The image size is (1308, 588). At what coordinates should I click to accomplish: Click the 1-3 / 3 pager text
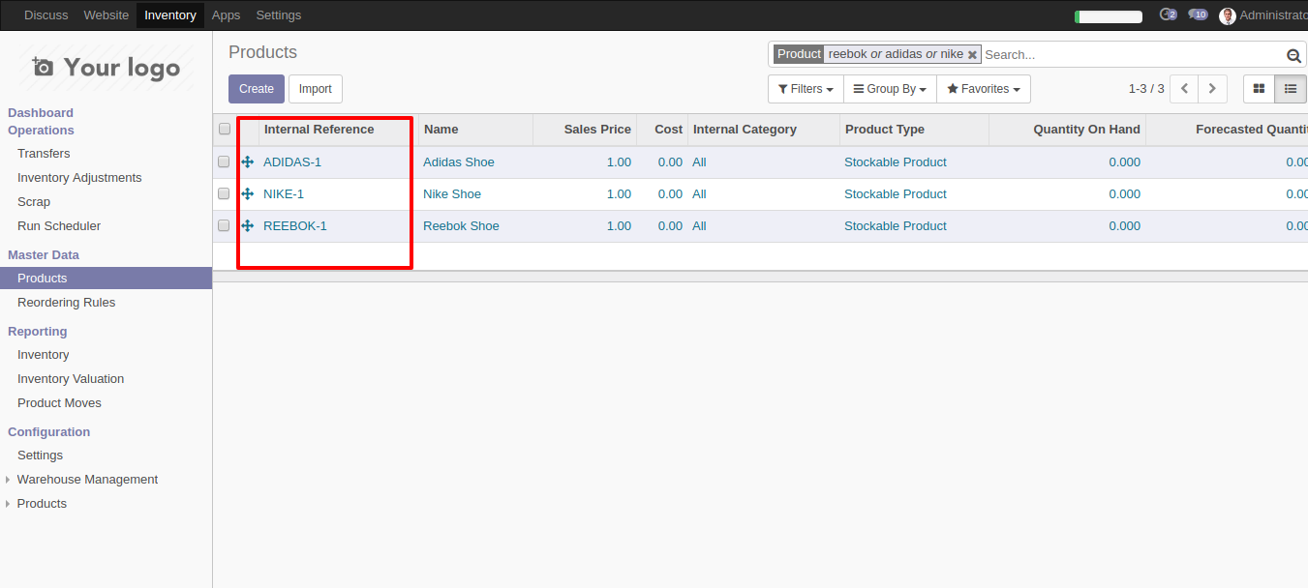[1146, 89]
